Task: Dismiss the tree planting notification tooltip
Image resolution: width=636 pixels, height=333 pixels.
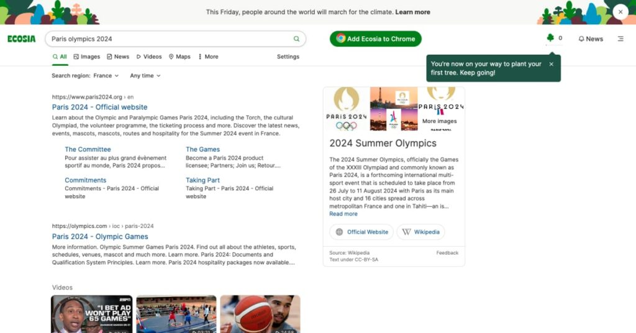Action: pyautogui.click(x=551, y=64)
